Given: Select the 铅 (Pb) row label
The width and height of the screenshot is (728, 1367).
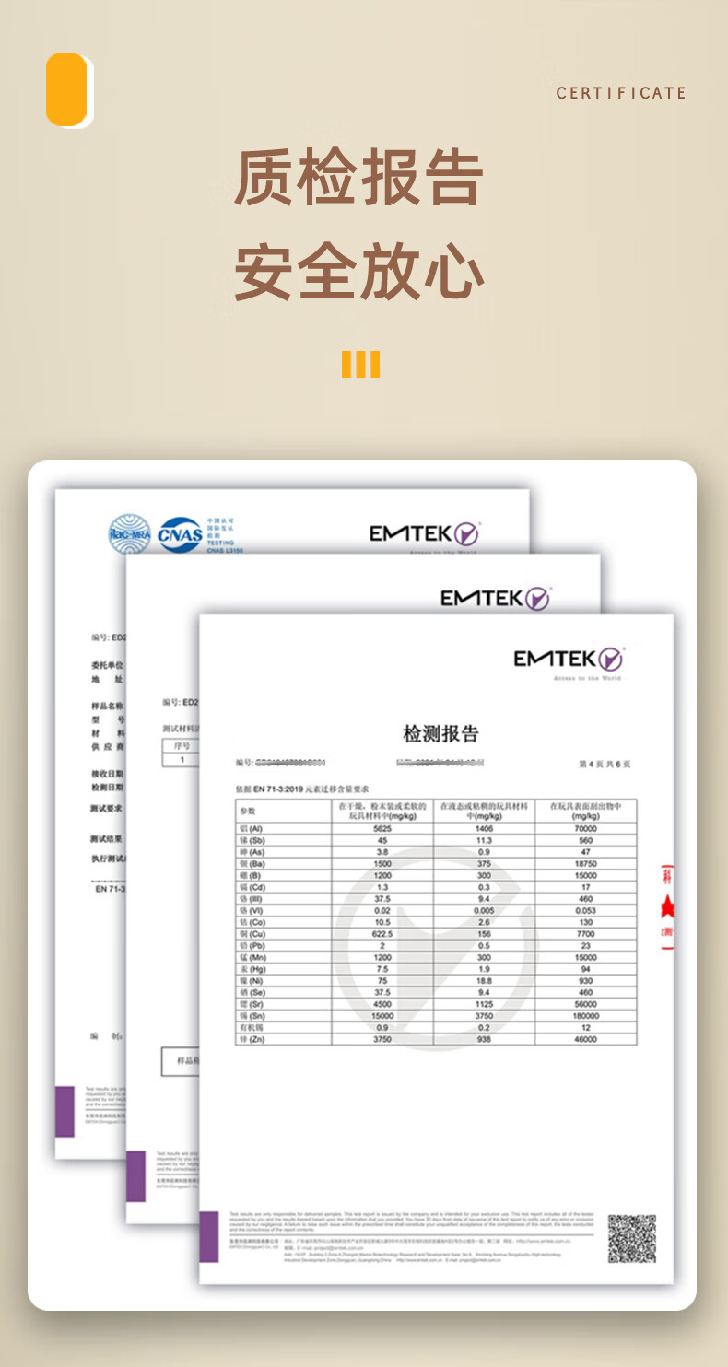Looking at the screenshot, I should pyautogui.click(x=252, y=946).
